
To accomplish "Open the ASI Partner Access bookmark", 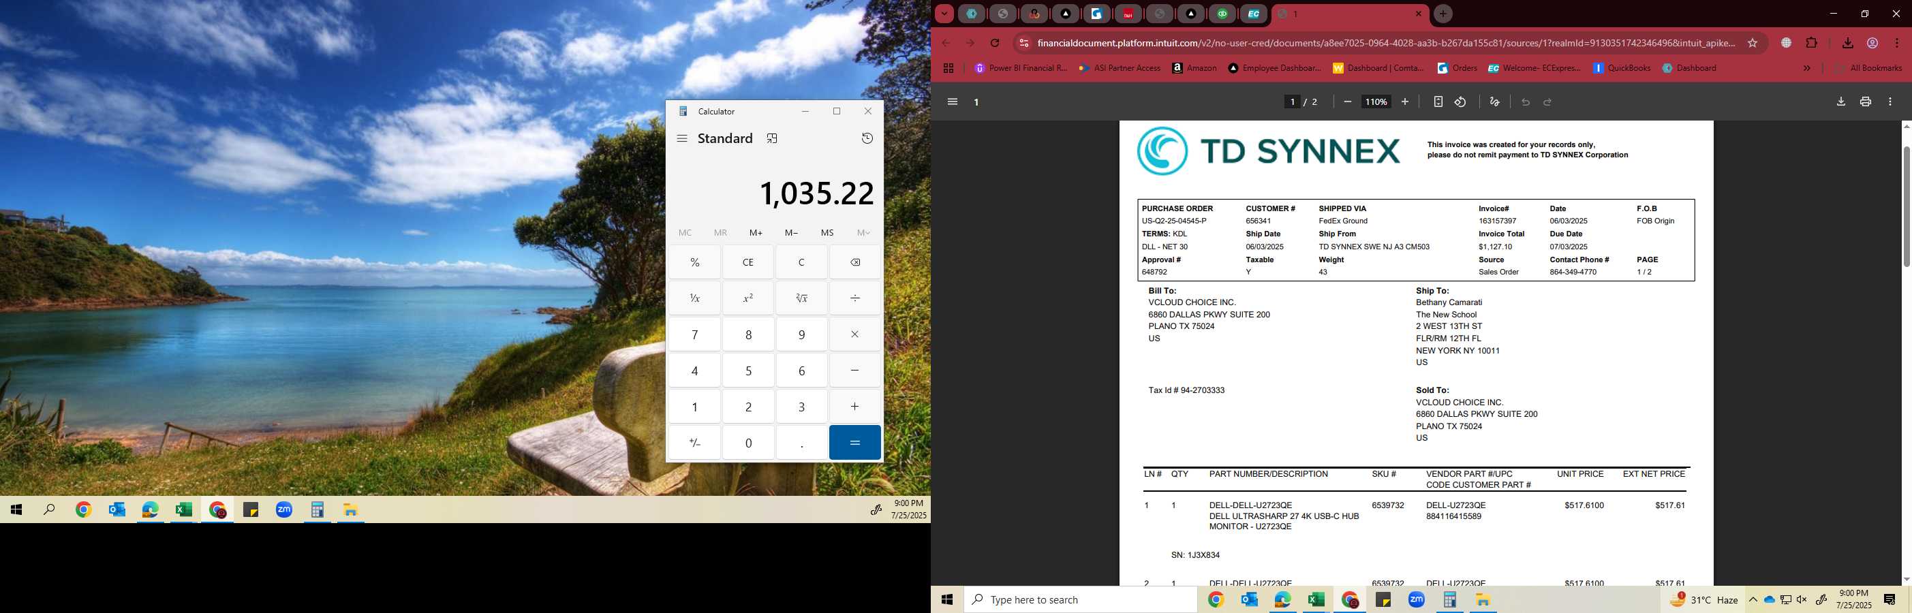I will 1120,68.
